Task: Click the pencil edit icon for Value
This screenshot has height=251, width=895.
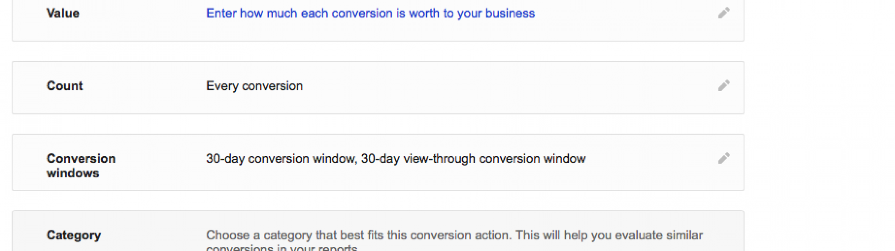Action: (724, 13)
